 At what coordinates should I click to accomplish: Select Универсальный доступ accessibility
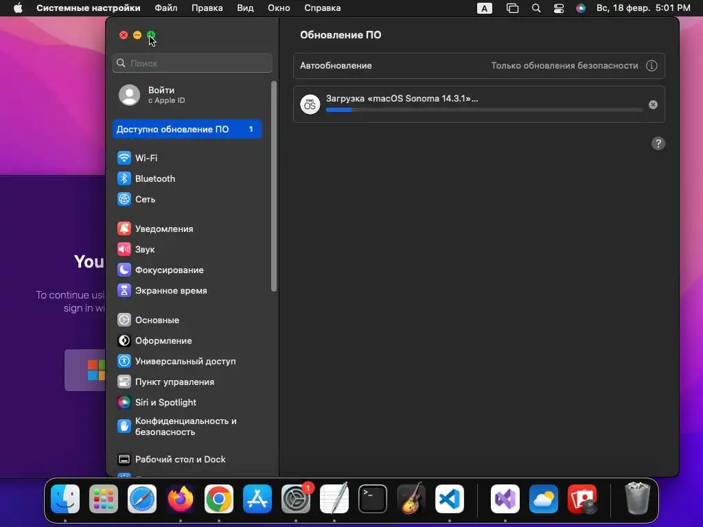click(x=187, y=361)
